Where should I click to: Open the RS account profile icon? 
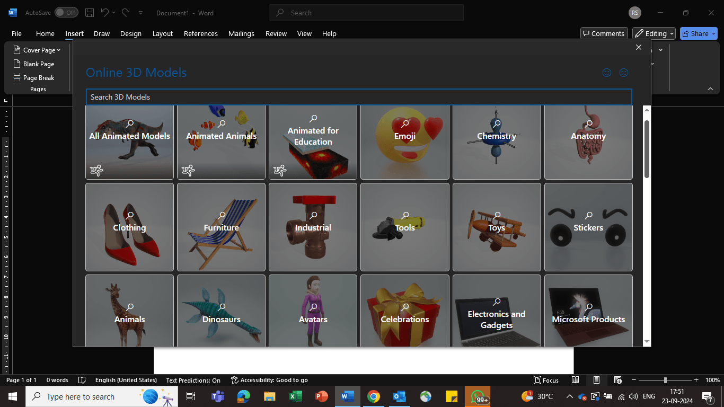pyautogui.click(x=634, y=13)
